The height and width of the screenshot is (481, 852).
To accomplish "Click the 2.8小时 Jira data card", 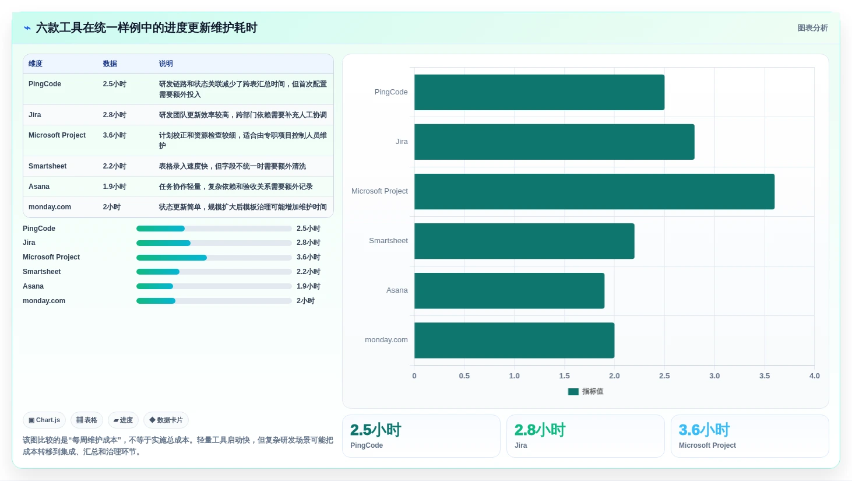I will pyautogui.click(x=586, y=436).
